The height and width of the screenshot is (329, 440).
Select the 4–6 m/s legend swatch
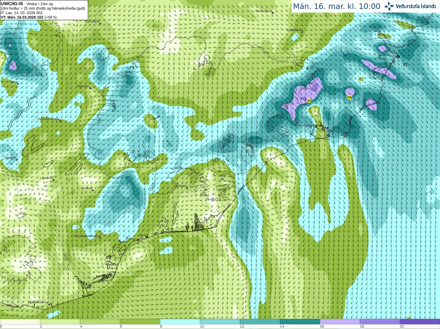(x=100, y=322)
